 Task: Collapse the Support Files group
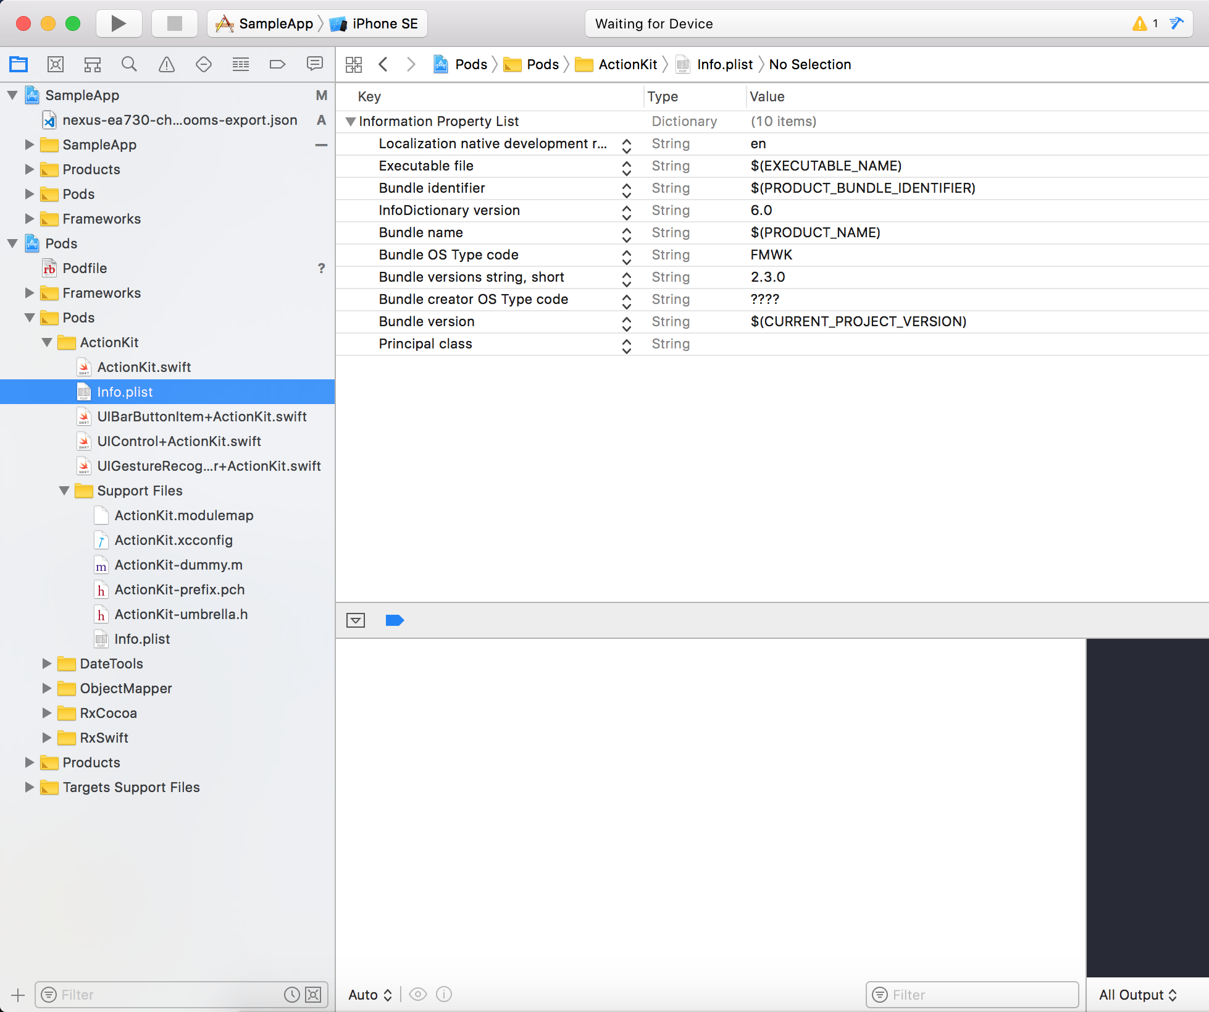(x=64, y=491)
